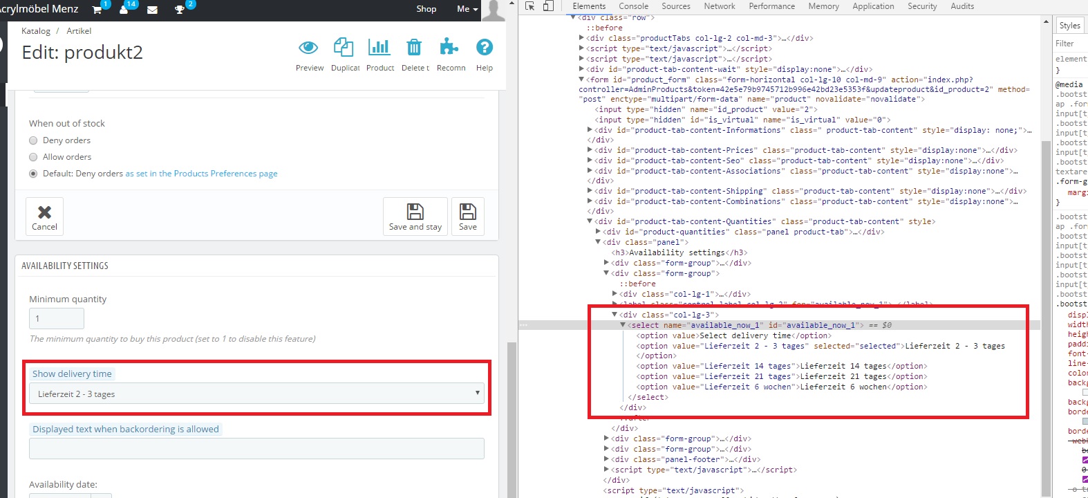This screenshot has height=498, width=1088.
Task: Focus the Minimum quantity input field
Action: point(57,318)
